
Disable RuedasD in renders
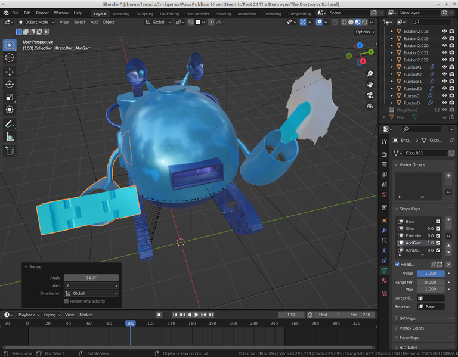[x=451, y=103]
